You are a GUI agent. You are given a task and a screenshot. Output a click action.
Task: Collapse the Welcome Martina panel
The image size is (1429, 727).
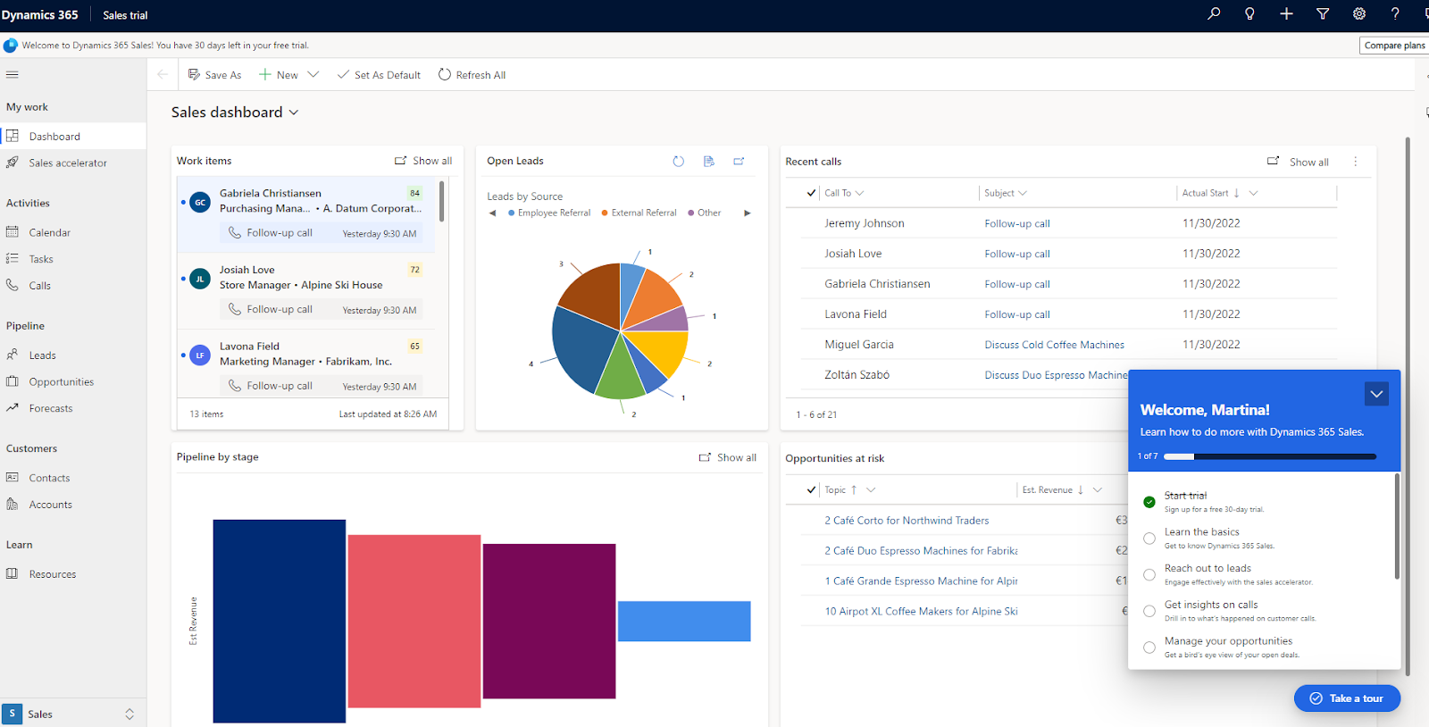click(1376, 394)
